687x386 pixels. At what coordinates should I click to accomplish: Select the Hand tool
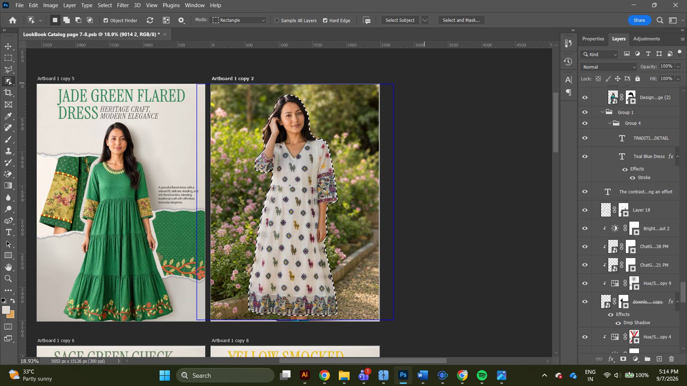tap(8, 267)
